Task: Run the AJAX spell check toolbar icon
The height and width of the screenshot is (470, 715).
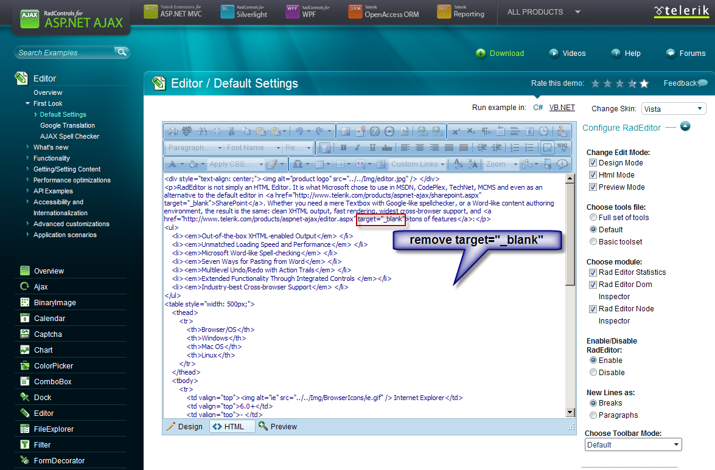Action: tap(187, 131)
